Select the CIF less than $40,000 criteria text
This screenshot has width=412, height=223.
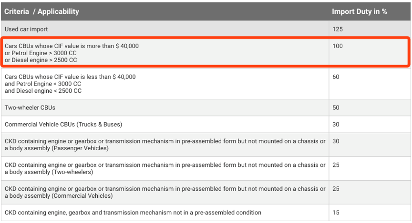70,83
